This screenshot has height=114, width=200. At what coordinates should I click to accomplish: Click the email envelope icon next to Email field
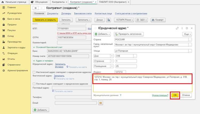pyautogui.click(x=101, y=103)
